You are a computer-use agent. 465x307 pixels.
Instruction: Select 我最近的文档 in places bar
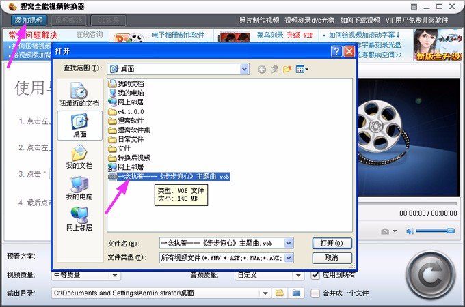[x=79, y=95]
